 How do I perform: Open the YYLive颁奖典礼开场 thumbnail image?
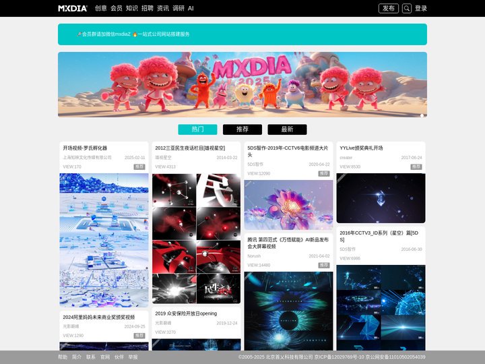click(x=381, y=198)
